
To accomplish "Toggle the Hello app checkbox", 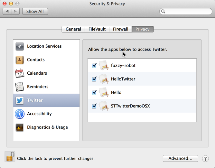I will coord(94,92).
